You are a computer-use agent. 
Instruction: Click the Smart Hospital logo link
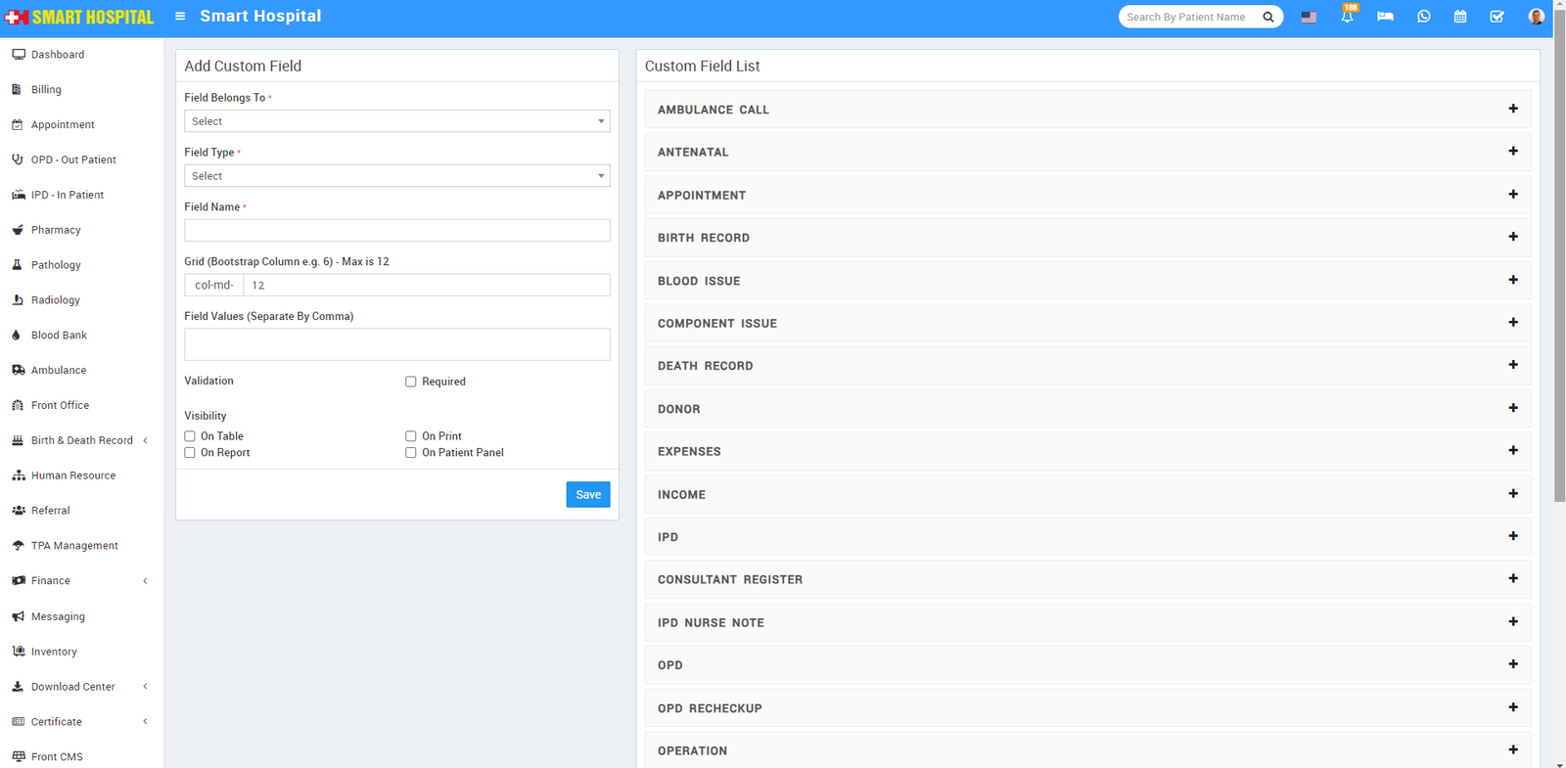point(80,18)
